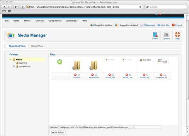The height and width of the screenshot is (136, 189).
Task: Open the Help lifebuoy toolbar icon
Action: (177, 35)
